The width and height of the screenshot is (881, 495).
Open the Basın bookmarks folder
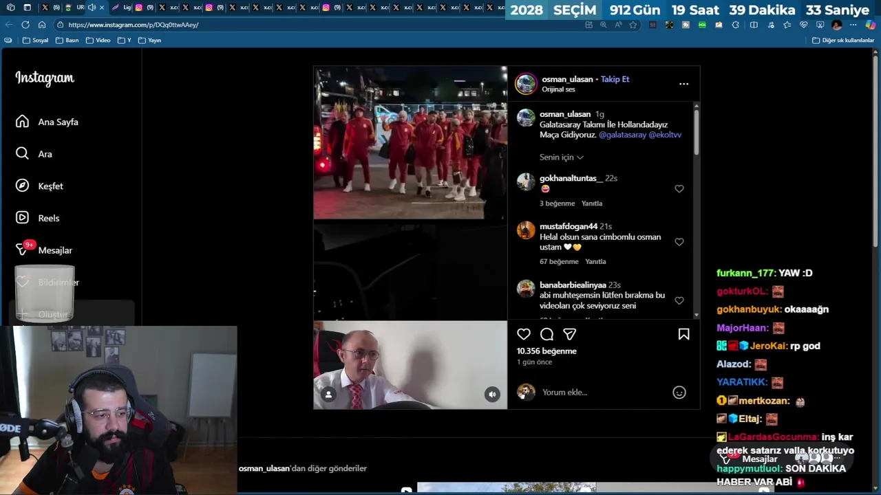click(x=67, y=41)
